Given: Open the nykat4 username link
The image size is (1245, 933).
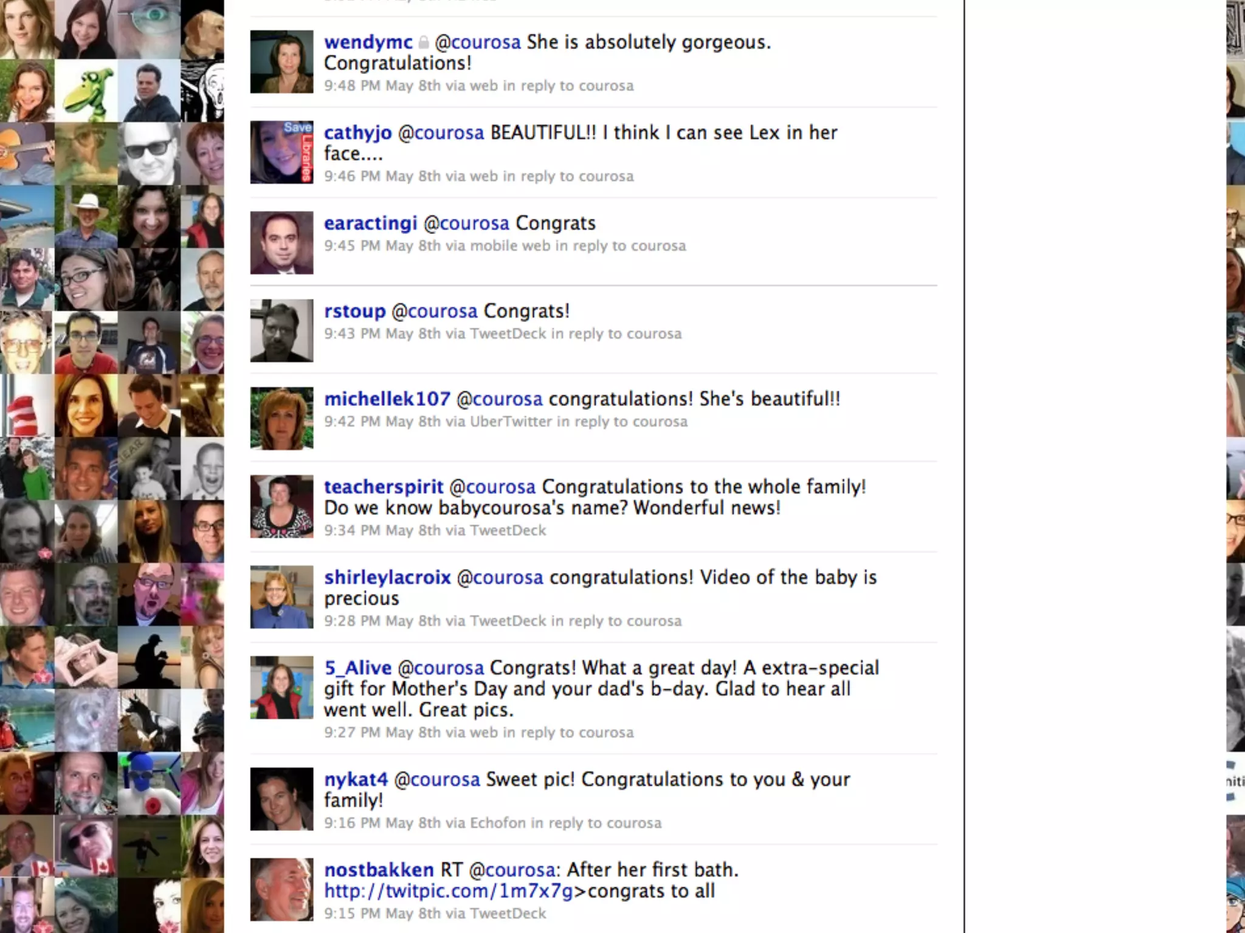Looking at the screenshot, I should point(356,779).
